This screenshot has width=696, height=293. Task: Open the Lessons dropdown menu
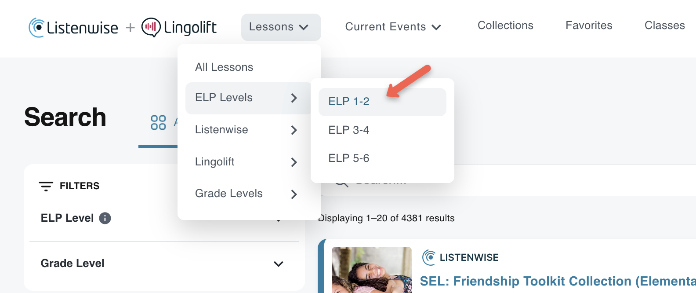pos(281,27)
